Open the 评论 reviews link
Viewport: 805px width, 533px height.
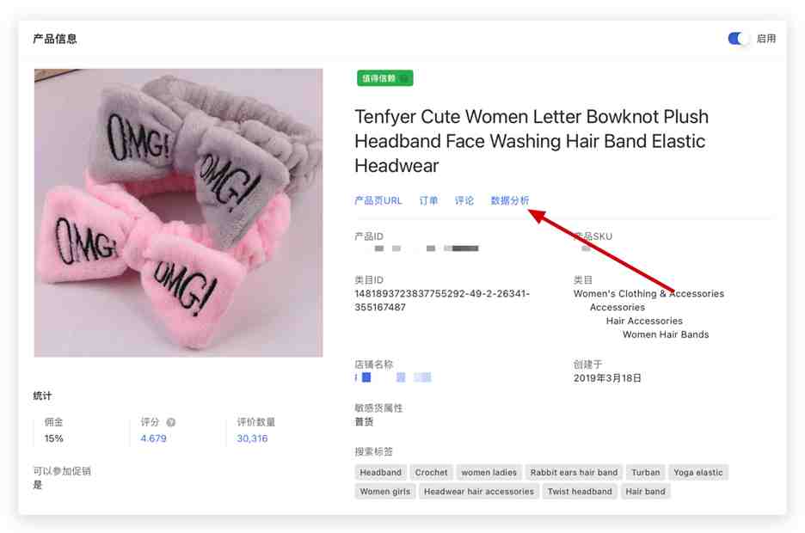click(x=464, y=200)
